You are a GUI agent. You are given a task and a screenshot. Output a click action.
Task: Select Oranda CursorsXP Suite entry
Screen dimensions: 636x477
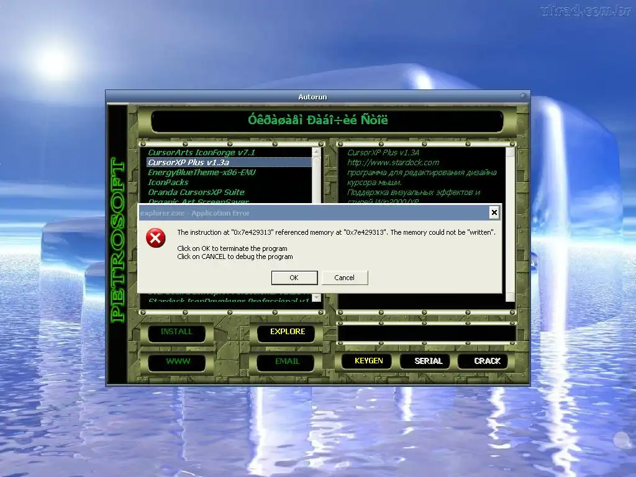coord(229,193)
